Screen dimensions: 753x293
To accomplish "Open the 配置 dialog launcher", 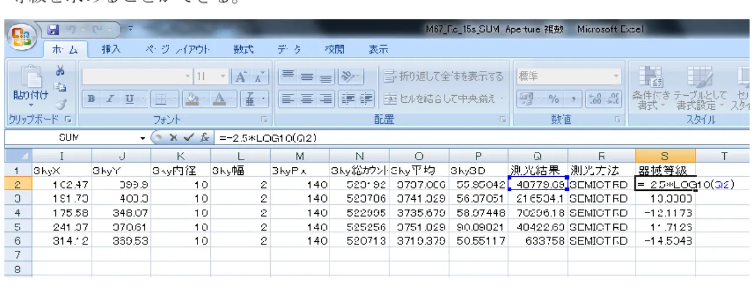I will click(x=505, y=120).
